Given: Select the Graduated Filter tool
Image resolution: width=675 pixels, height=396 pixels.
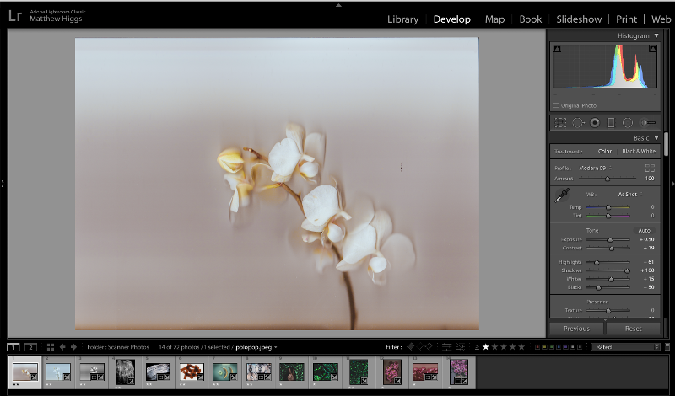Looking at the screenshot, I should (x=612, y=122).
